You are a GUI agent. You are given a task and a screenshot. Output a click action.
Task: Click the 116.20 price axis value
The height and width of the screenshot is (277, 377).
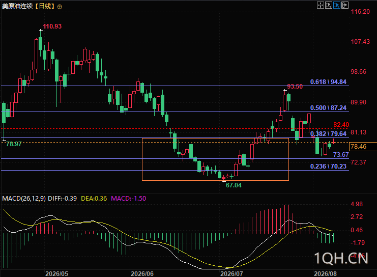(360, 12)
